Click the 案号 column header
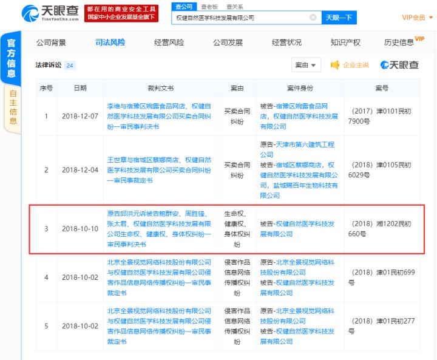Image resolution: width=437 pixels, height=360 pixels. (x=382, y=88)
